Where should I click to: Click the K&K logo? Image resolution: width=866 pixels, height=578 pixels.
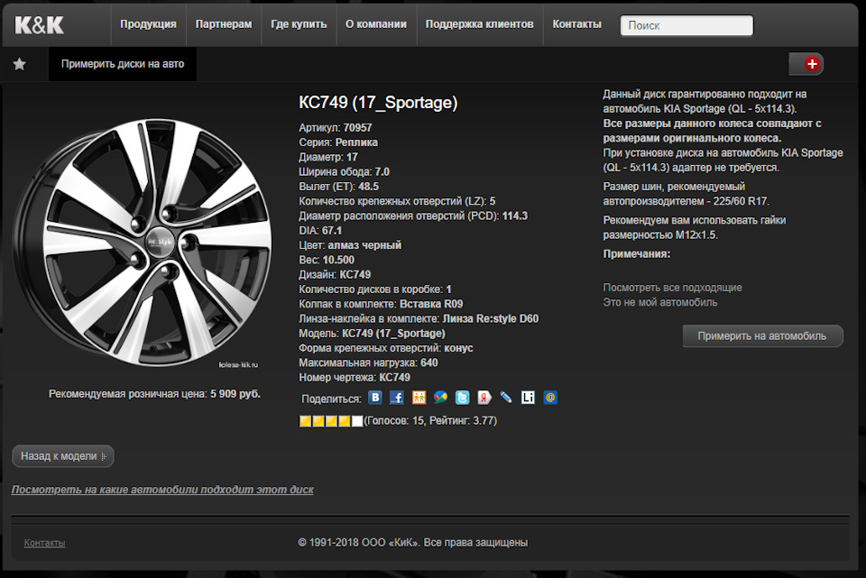[39, 25]
